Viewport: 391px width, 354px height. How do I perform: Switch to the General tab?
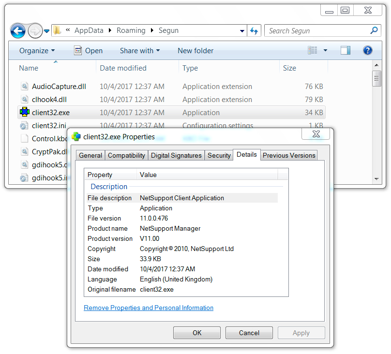[x=90, y=155]
